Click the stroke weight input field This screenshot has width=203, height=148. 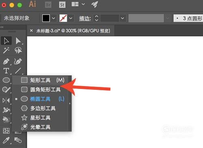(x=110, y=18)
